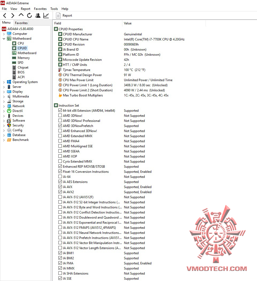257x281 pixels.
Task: Open the File menu
Action: (4, 9)
